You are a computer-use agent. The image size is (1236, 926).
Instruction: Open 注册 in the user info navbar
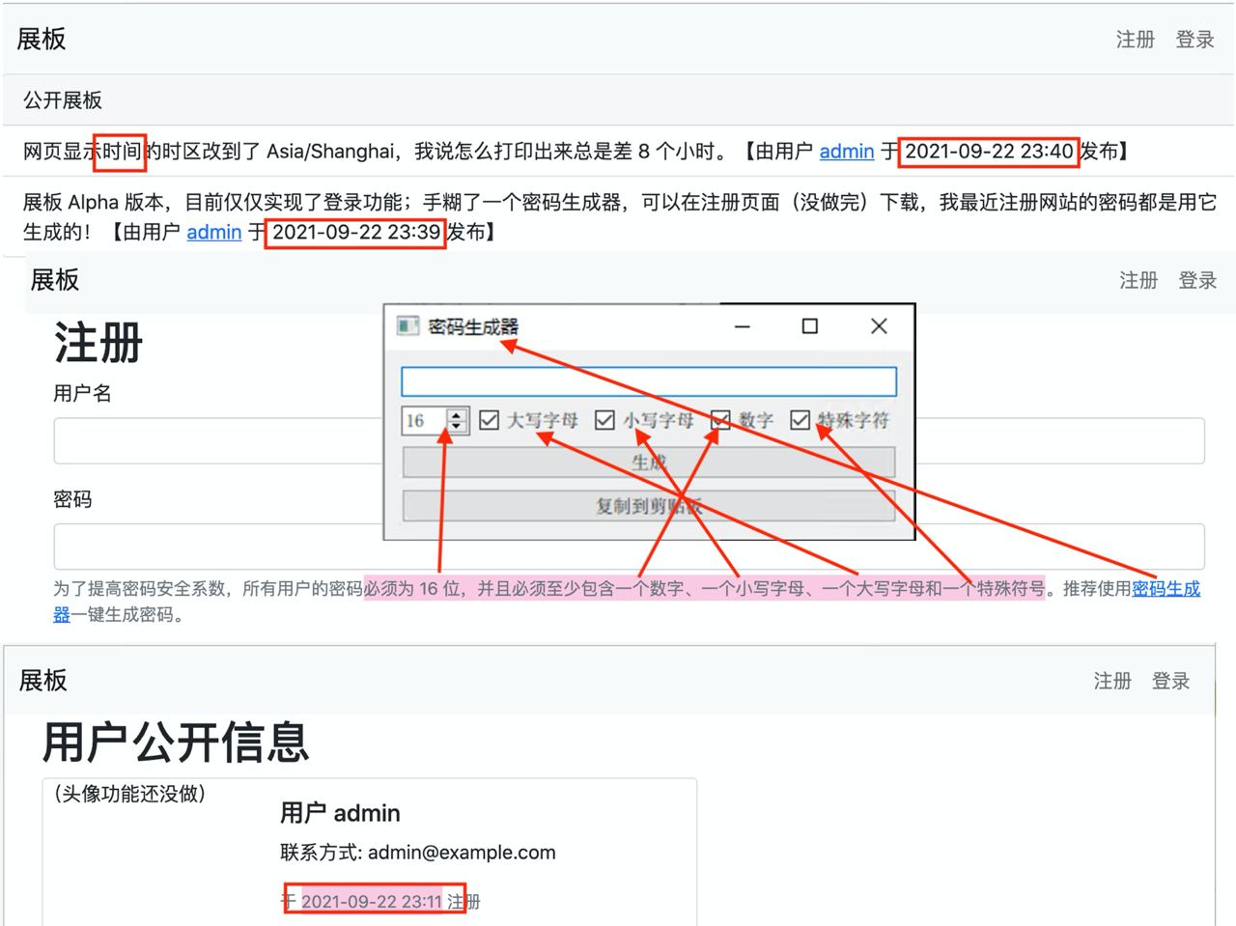click(x=1112, y=681)
